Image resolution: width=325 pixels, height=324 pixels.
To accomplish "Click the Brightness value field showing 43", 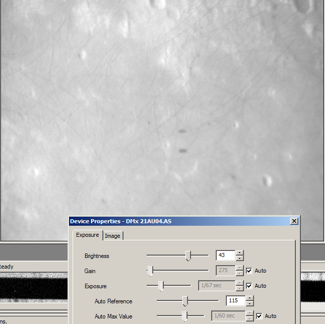I will (x=225, y=256).
